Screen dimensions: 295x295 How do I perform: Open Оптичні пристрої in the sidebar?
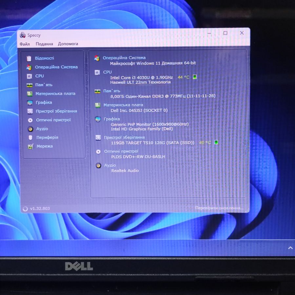pos(53,120)
